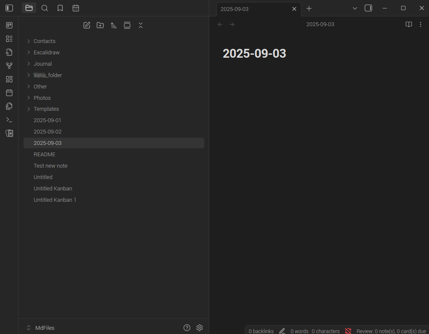Open the bookmarks panel icon

pos(60,8)
